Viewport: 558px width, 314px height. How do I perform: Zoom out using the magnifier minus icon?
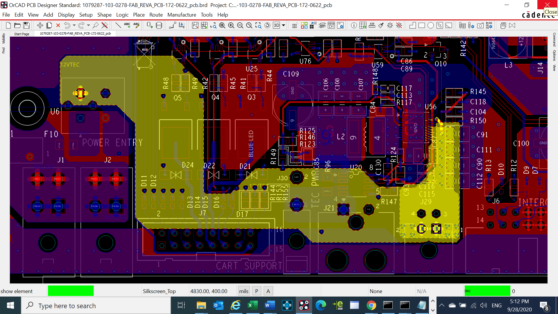[x=240, y=26]
